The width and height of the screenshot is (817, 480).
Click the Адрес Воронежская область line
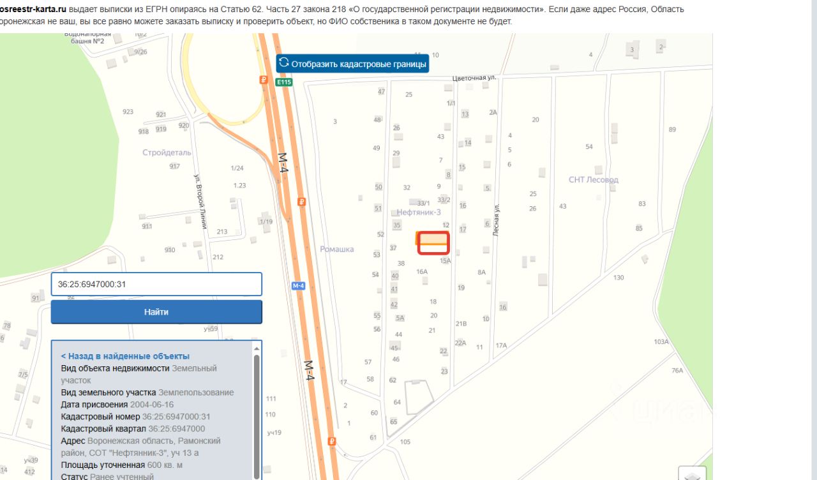point(141,447)
